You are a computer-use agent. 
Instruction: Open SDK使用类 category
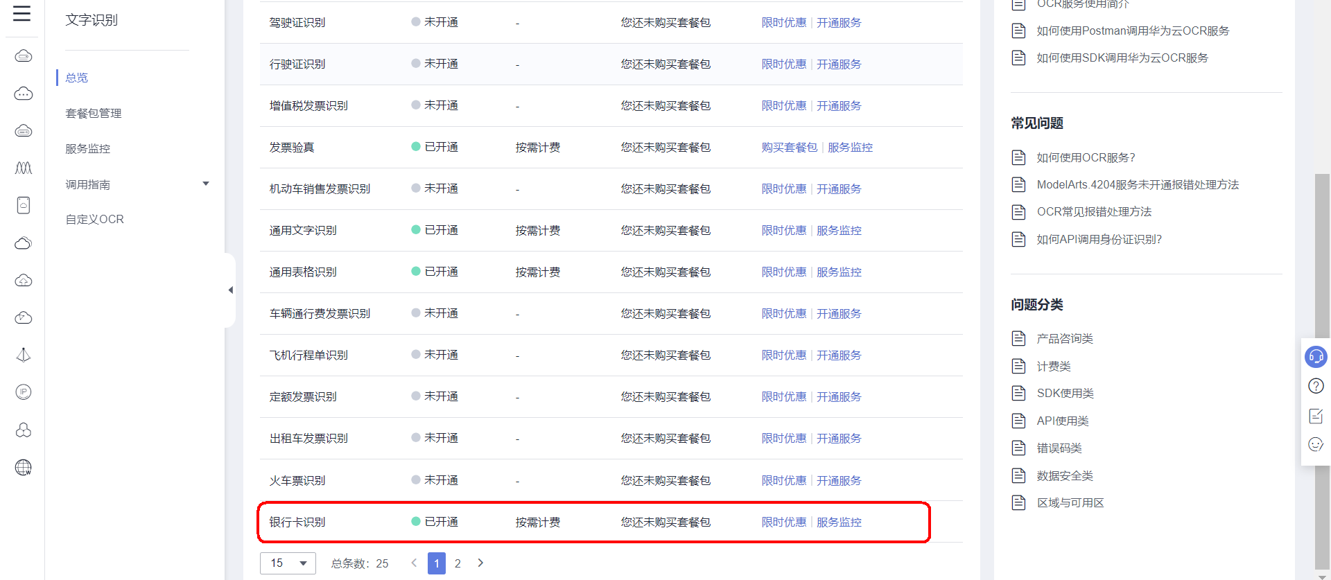click(x=1065, y=393)
